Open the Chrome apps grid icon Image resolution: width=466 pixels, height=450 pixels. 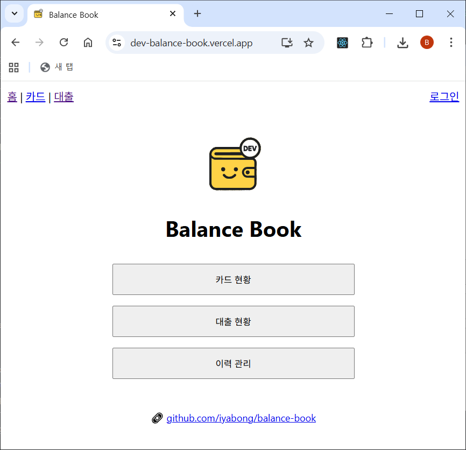click(x=14, y=67)
